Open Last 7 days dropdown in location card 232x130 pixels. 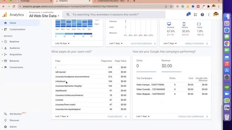point(116,43)
